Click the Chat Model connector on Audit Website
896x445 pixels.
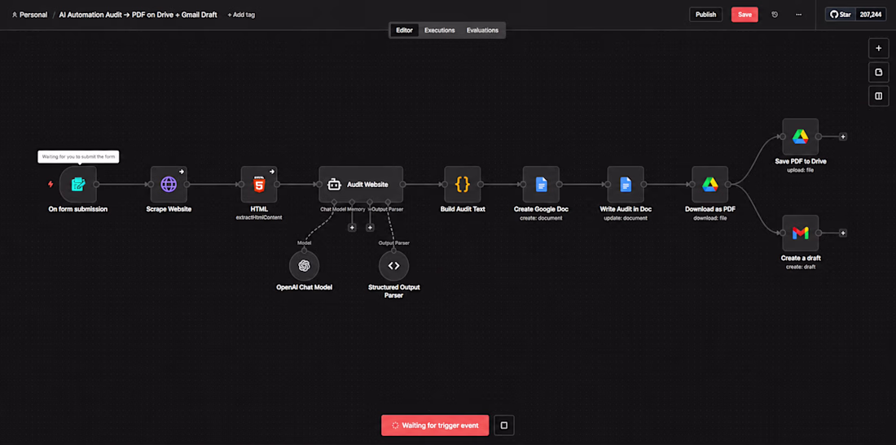[x=334, y=203]
